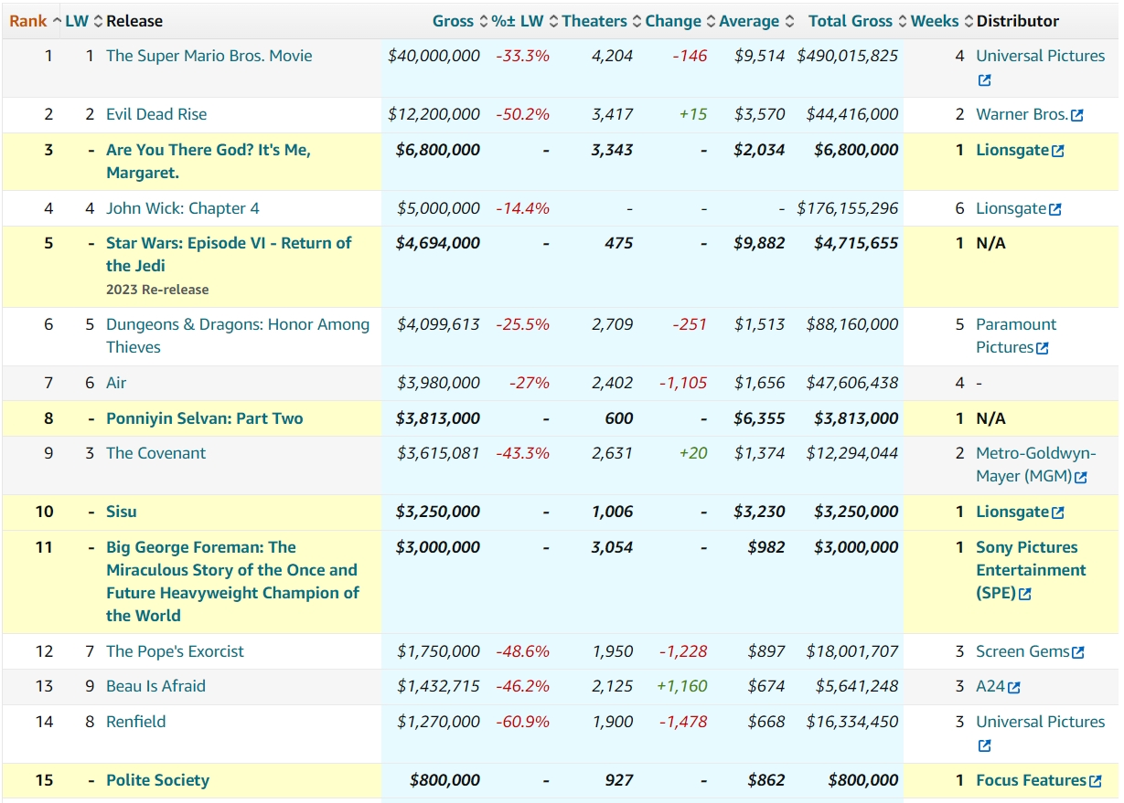
Task: Open external link icon beside Metro-Goldwyn-Mayer (MGM)
Action: (1081, 477)
